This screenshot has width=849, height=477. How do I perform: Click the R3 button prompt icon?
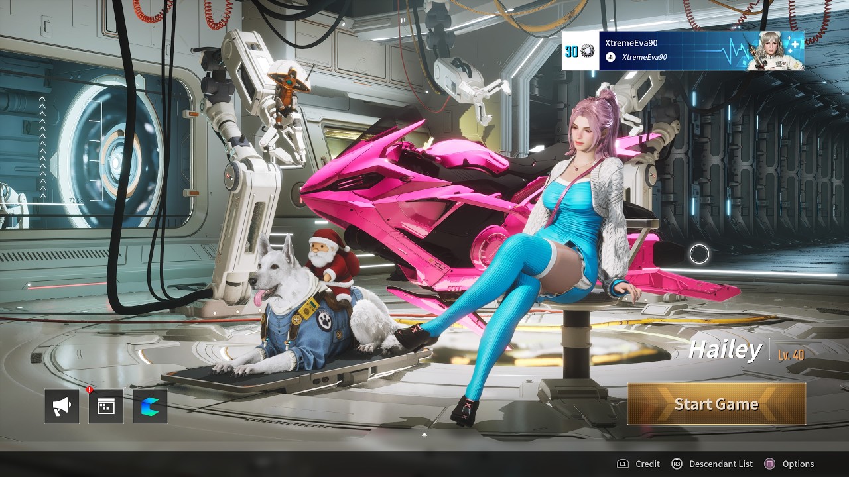pos(677,464)
